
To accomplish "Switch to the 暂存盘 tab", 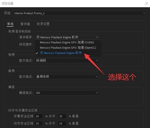I will pyautogui.click(x=25, y=24).
